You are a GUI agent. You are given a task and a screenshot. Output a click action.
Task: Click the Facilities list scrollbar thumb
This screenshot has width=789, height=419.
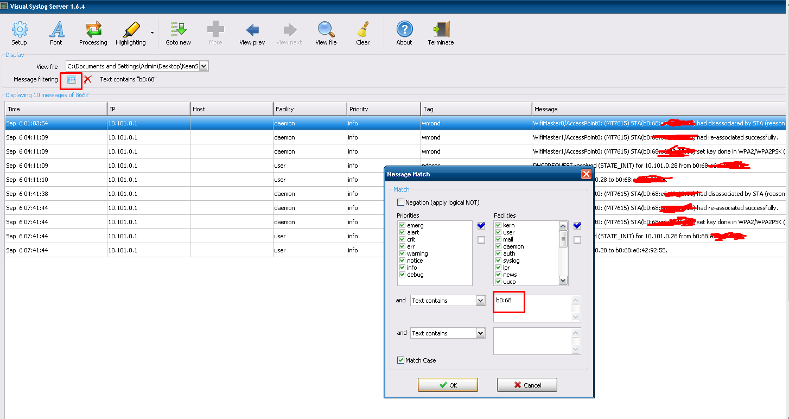coord(563,239)
